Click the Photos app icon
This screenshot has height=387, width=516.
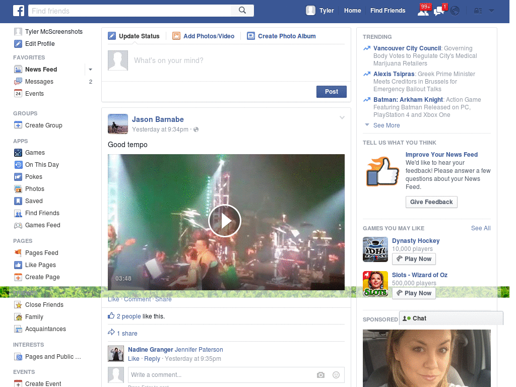tap(18, 189)
